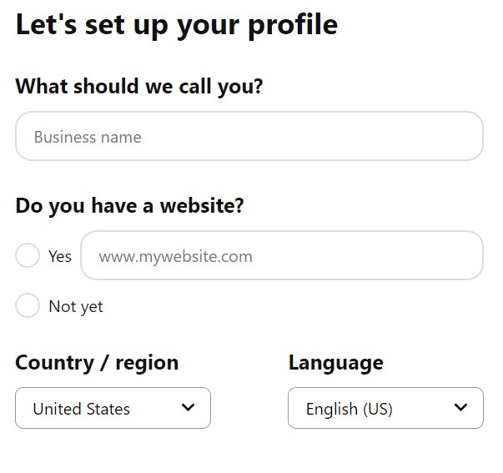Click the "United States" selected value
The height and width of the screenshot is (473, 503).
tap(82, 409)
